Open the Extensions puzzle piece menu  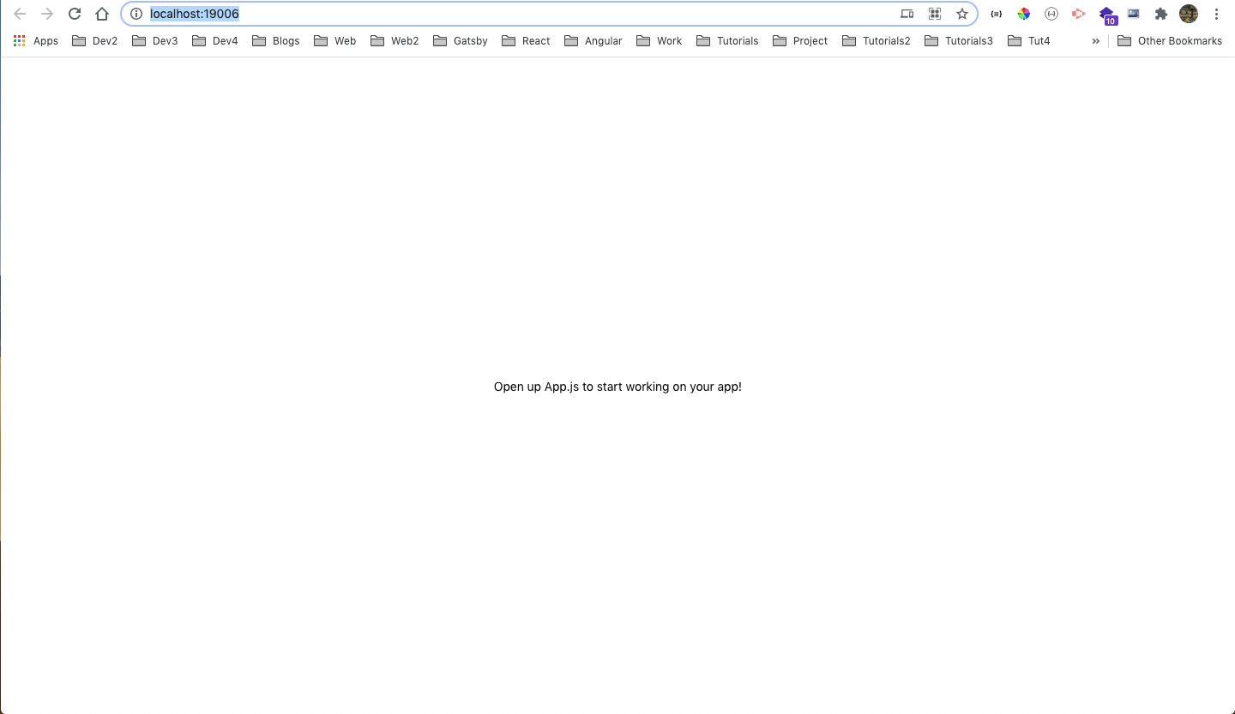pos(1161,14)
